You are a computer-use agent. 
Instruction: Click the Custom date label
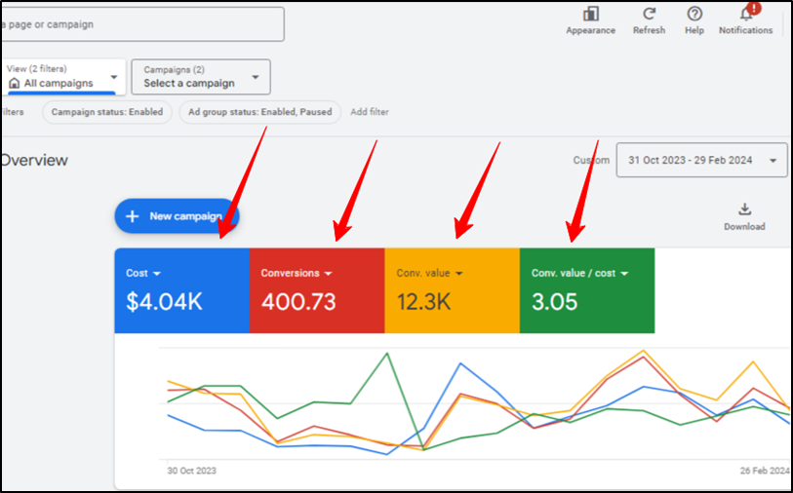(591, 160)
